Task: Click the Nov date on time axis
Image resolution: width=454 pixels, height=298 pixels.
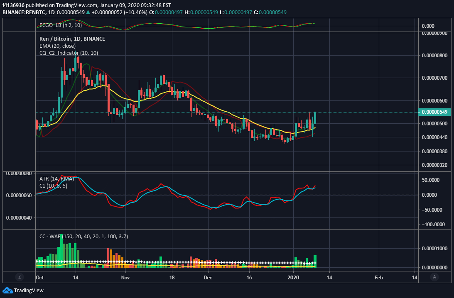Action: pyautogui.click(x=125, y=278)
